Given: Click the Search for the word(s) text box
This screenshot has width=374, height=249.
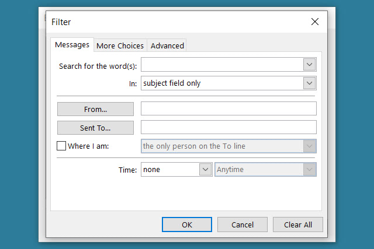Looking at the screenshot, I should (221, 65).
